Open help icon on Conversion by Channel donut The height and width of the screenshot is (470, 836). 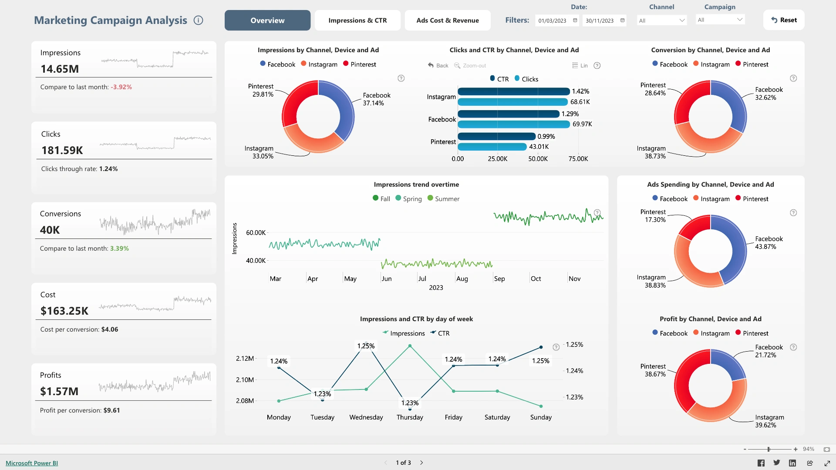tap(793, 78)
